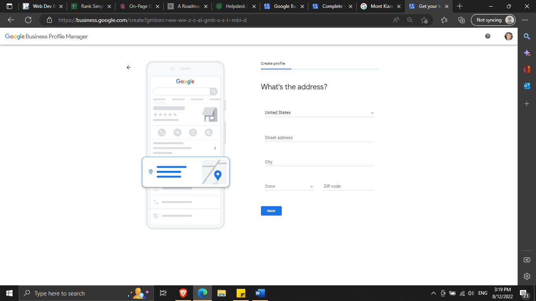Open browser Collections icon
This screenshot has width=536, height=301.
pyautogui.click(x=461, y=20)
